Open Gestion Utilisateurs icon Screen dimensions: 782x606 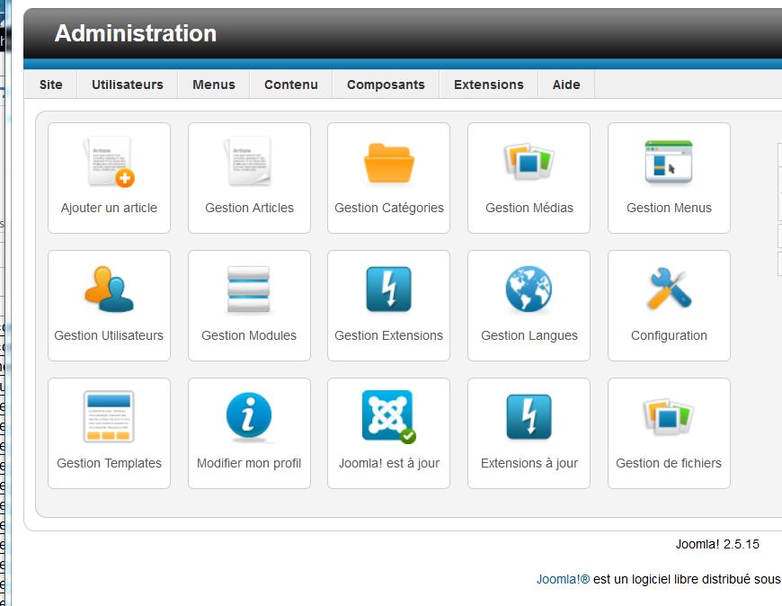[109, 290]
